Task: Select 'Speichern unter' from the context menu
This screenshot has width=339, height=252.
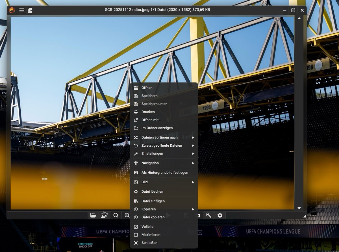Action: click(x=154, y=104)
